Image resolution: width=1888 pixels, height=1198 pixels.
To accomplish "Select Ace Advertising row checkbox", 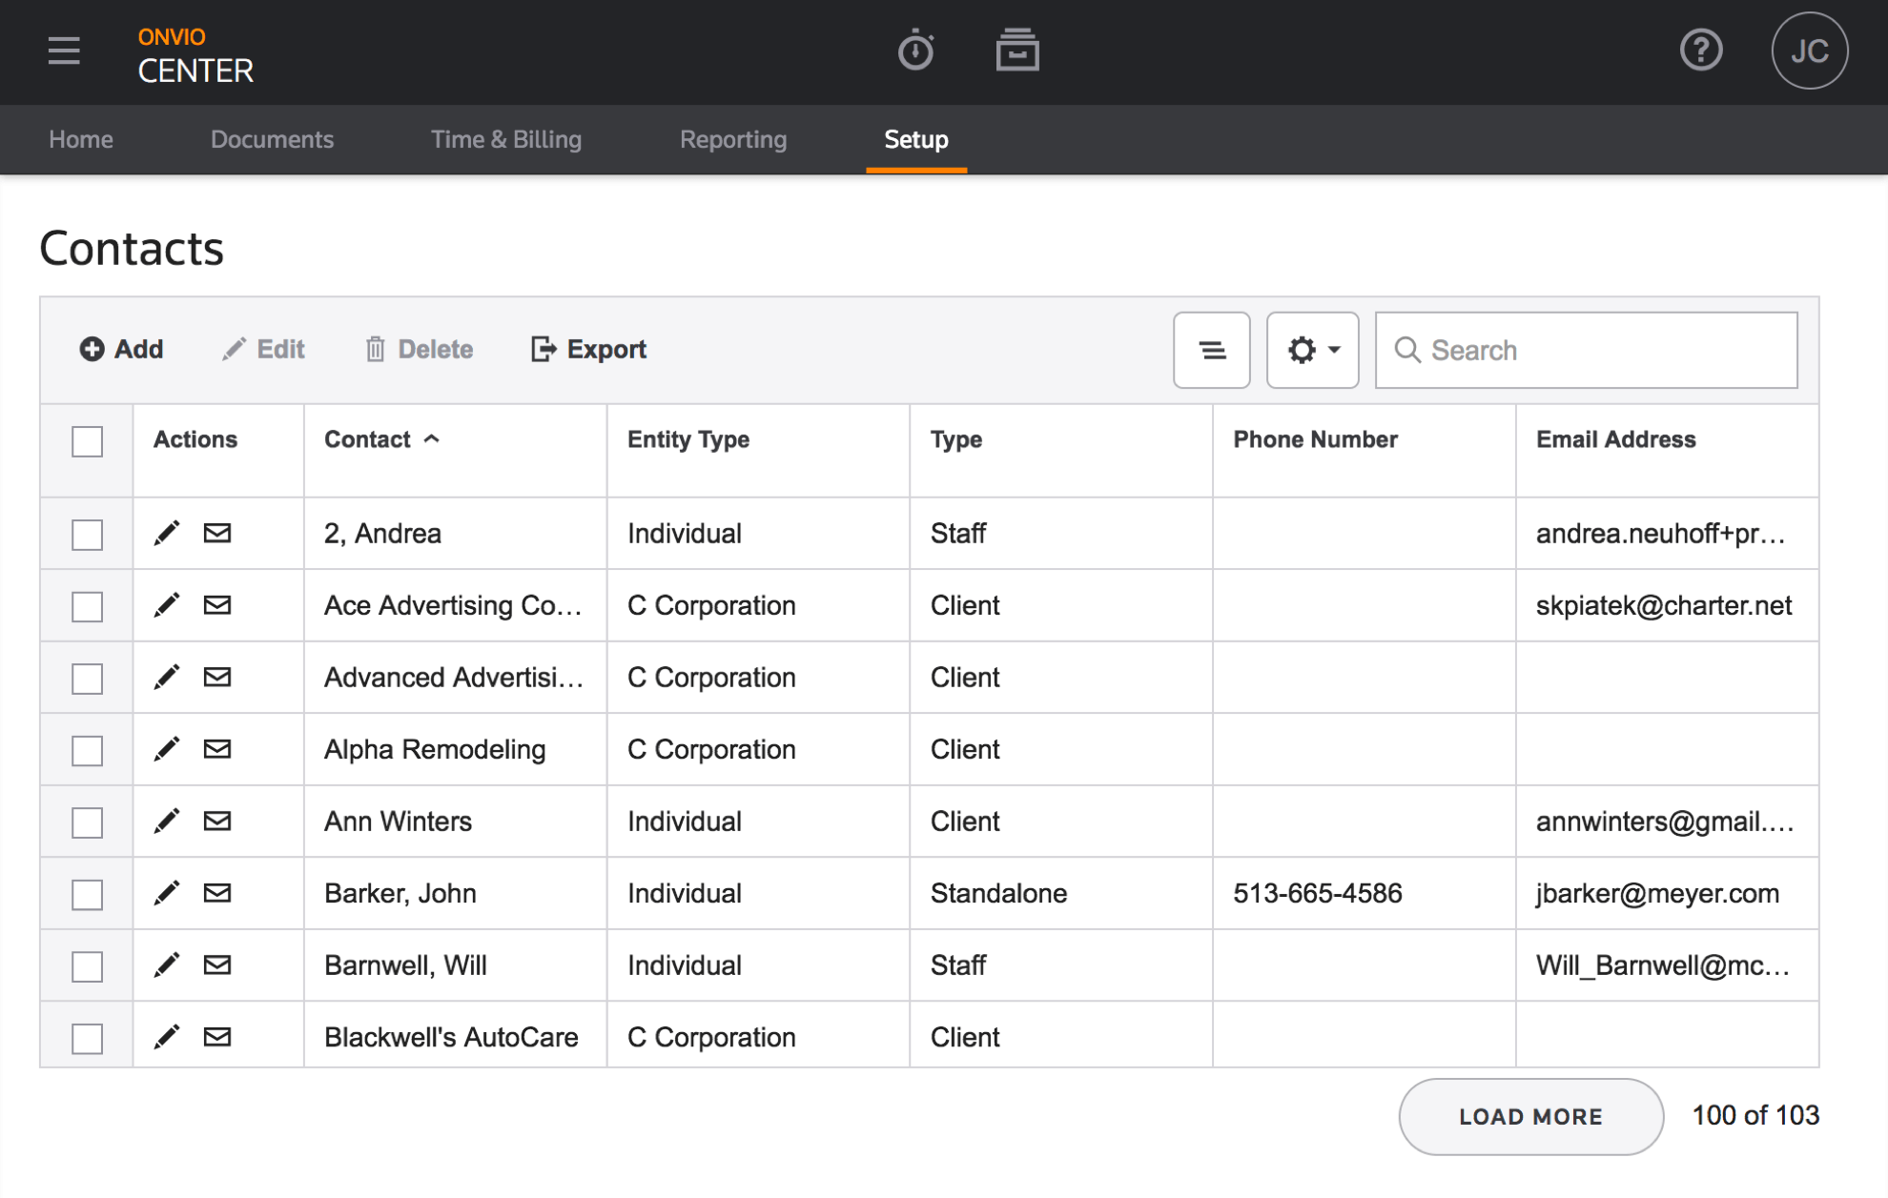I will tap(87, 606).
